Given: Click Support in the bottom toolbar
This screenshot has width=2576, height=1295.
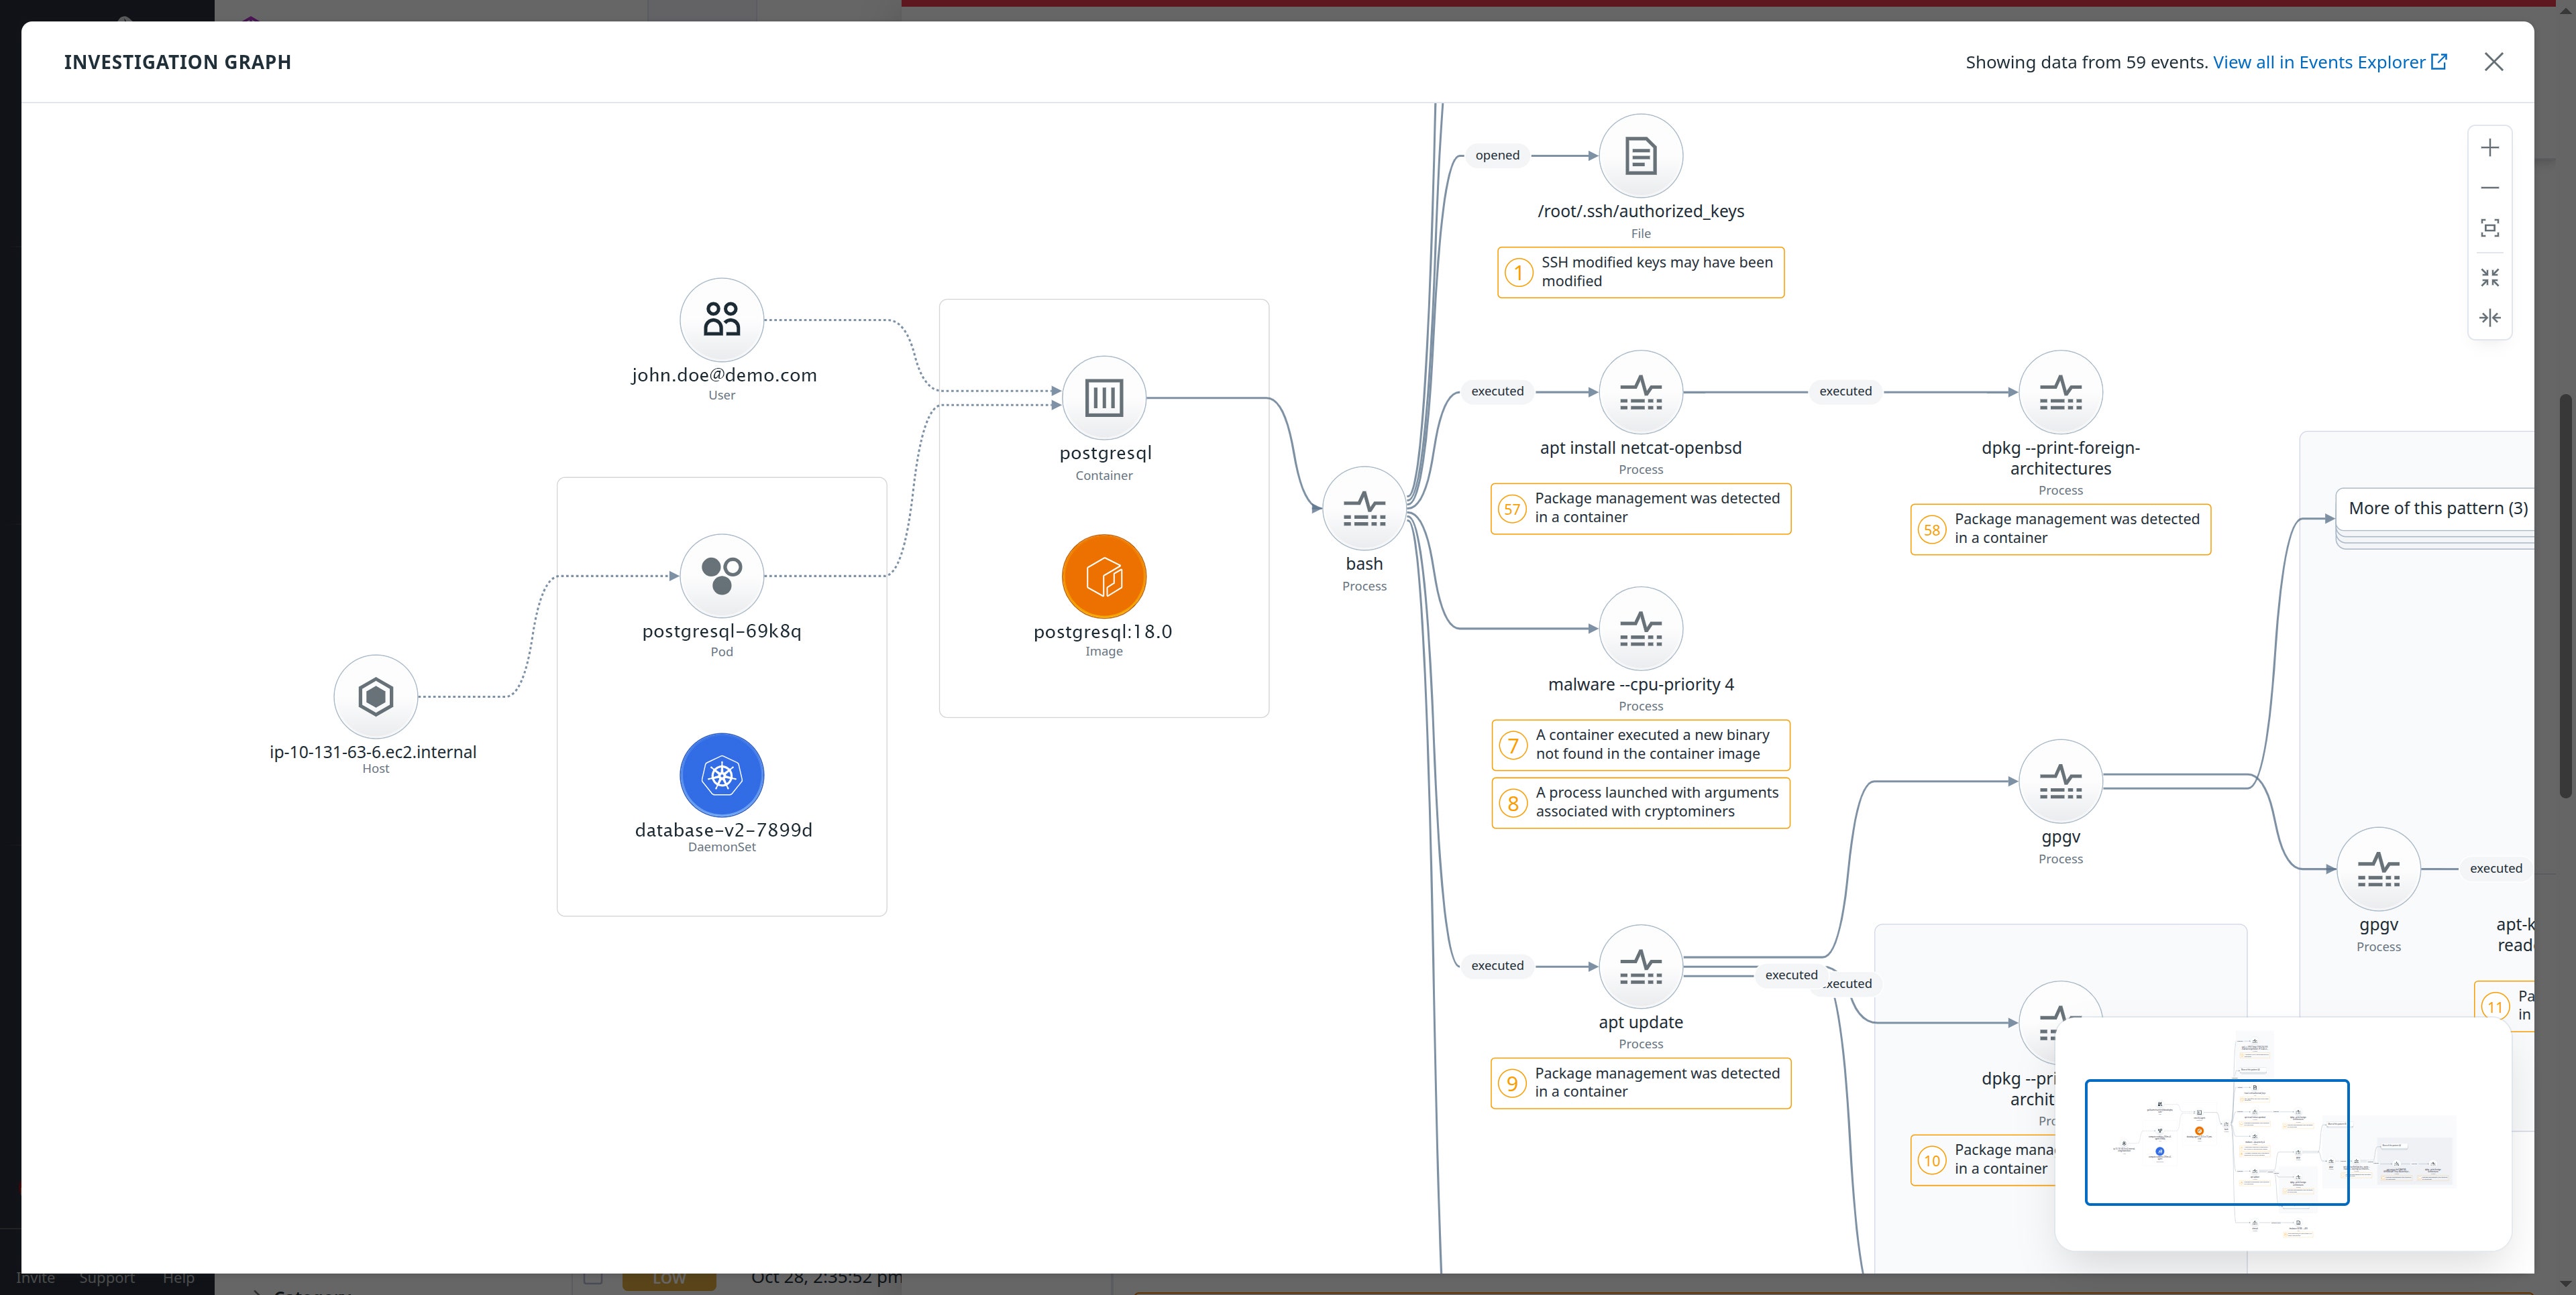Looking at the screenshot, I should tap(106, 1277).
